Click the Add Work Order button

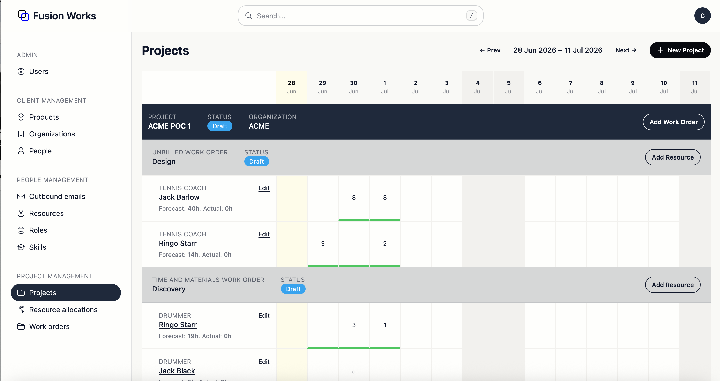tap(673, 122)
